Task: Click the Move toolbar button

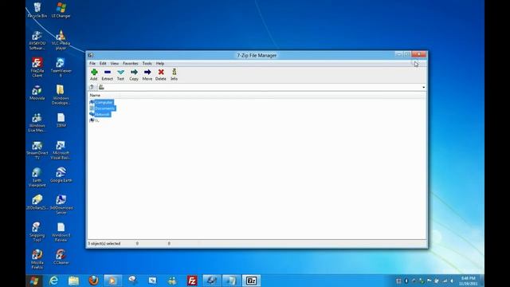Action: click(147, 74)
